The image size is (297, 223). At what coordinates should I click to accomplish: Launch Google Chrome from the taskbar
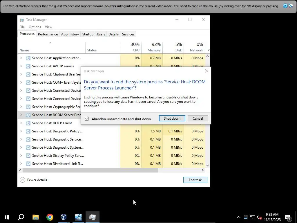click(50, 217)
